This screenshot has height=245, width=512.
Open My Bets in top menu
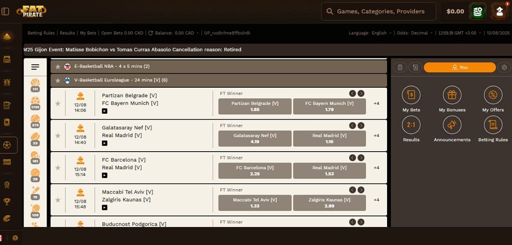[88, 33]
